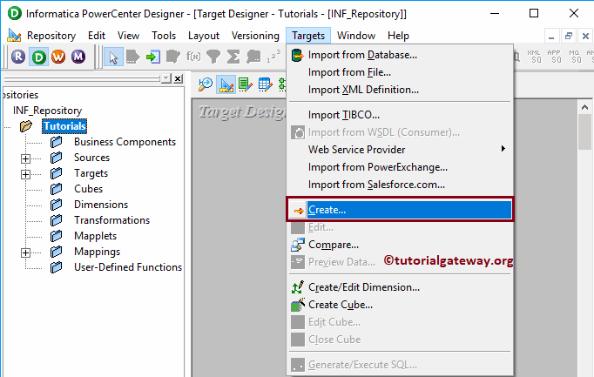594x377 pixels.
Task: Open the Help menu
Action: (x=398, y=36)
